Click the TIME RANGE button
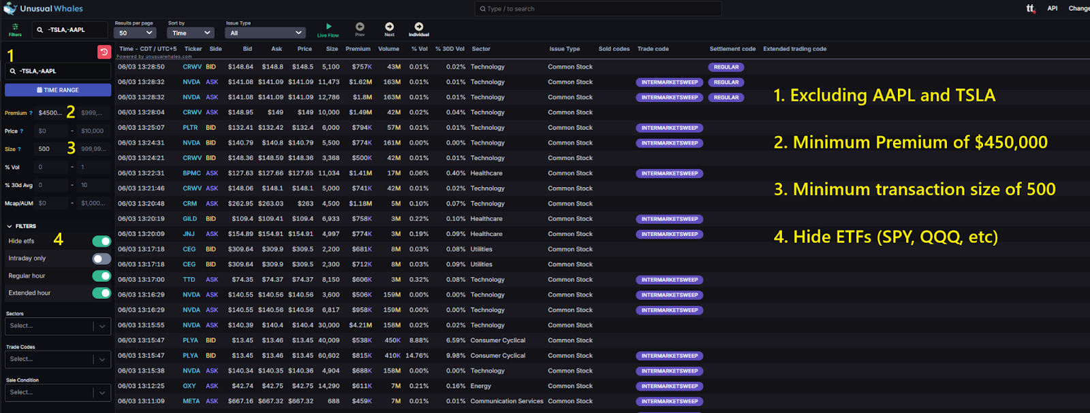Image resolution: width=1090 pixels, height=413 pixels. point(58,90)
